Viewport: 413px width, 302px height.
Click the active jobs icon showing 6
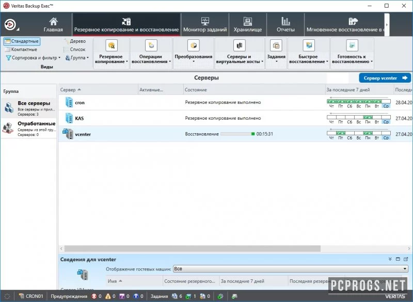[x=174, y=296]
